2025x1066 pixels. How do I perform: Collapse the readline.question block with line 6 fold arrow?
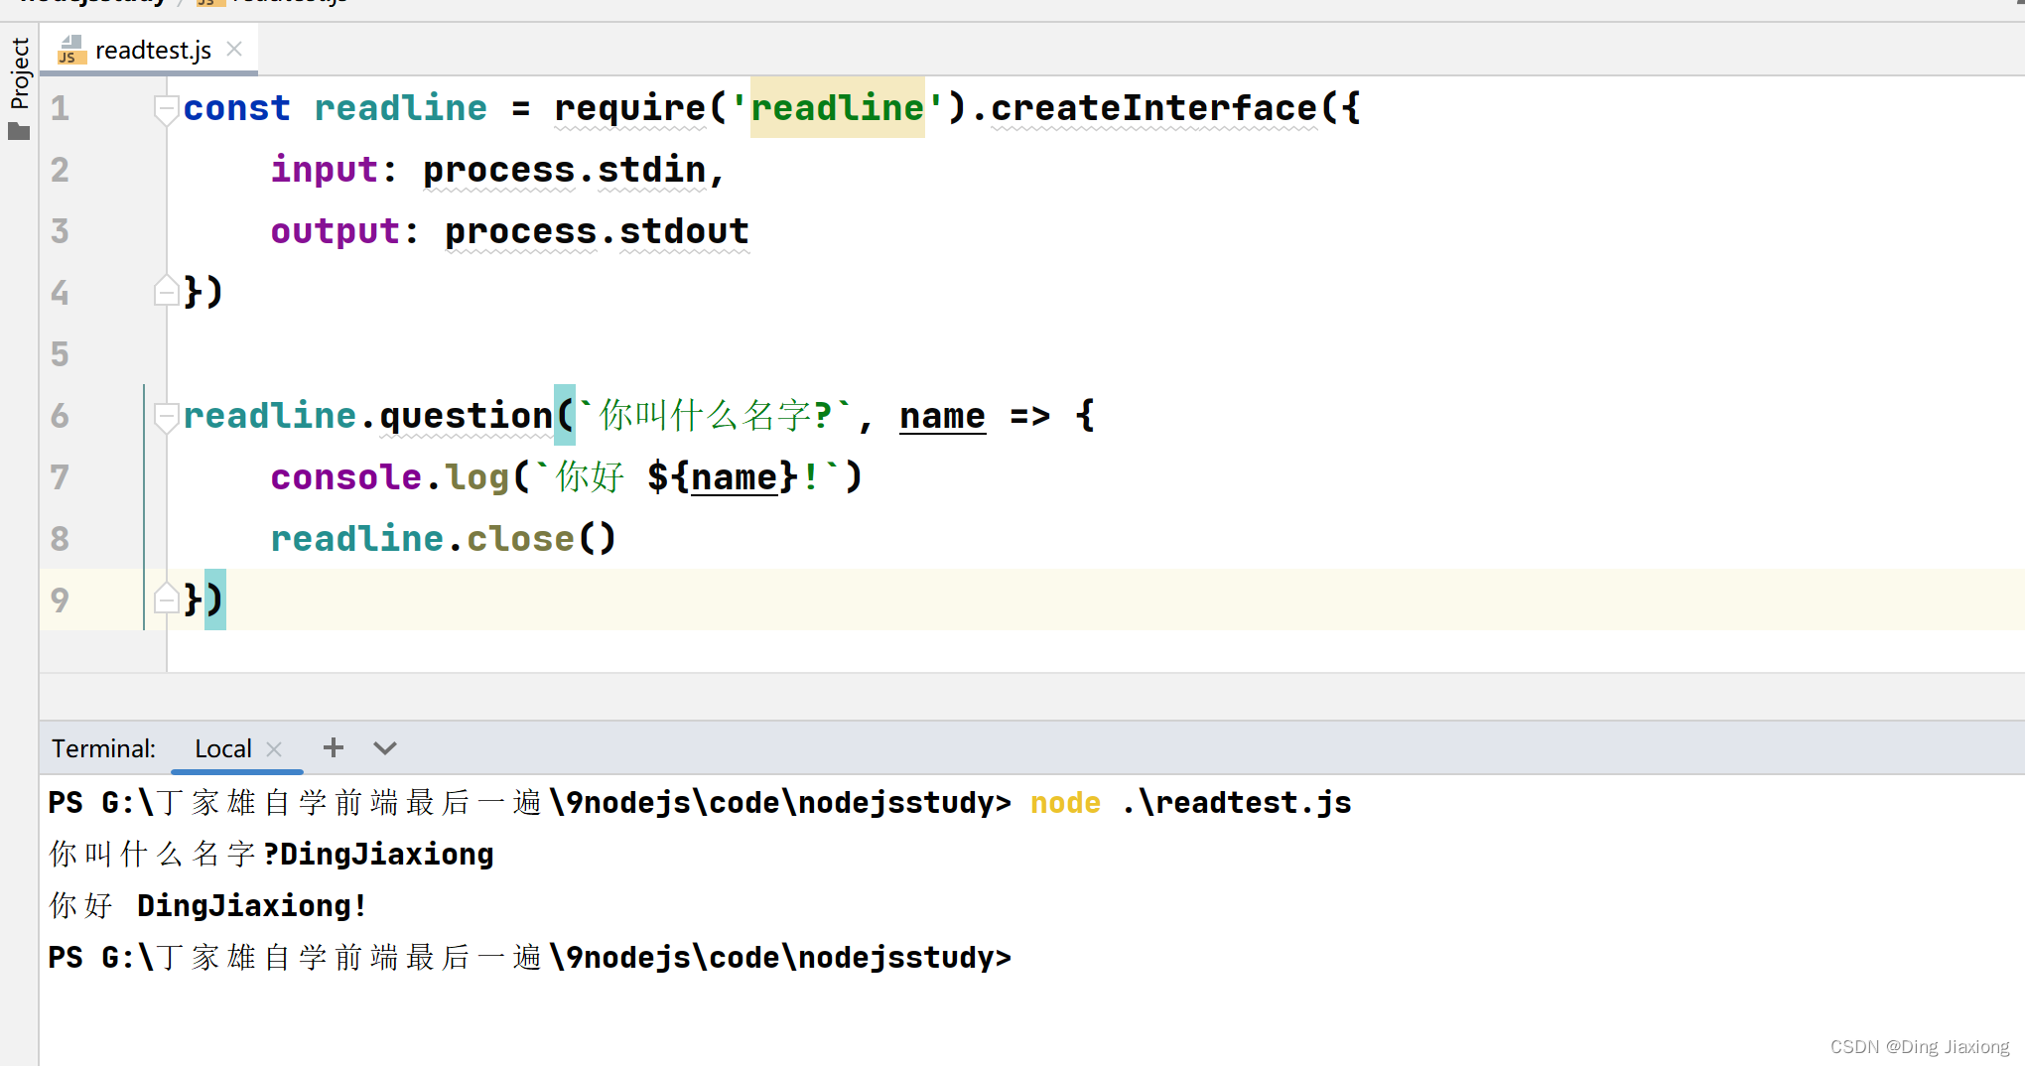tap(167, 417)
